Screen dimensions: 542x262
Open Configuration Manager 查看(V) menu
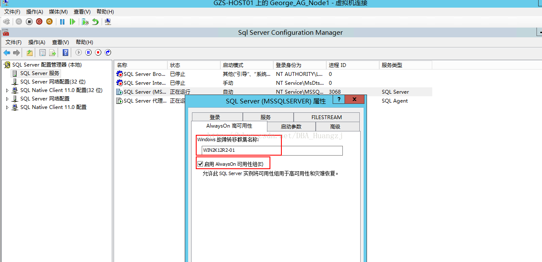pos(61,42)
